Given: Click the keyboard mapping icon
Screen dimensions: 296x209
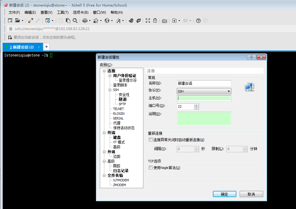Looking at the screenshot, I should (165, 21).
